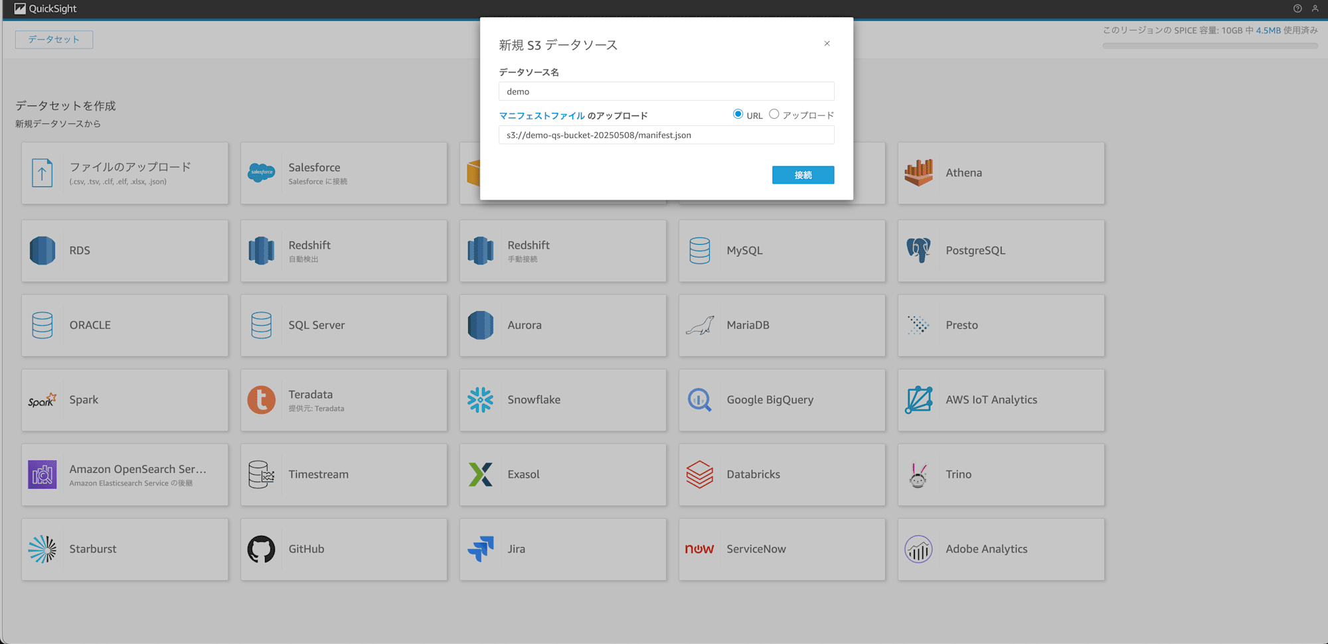1328x644 pixels.
Task: Click the ファイルのアップロード card title
Action: (130, 167)
